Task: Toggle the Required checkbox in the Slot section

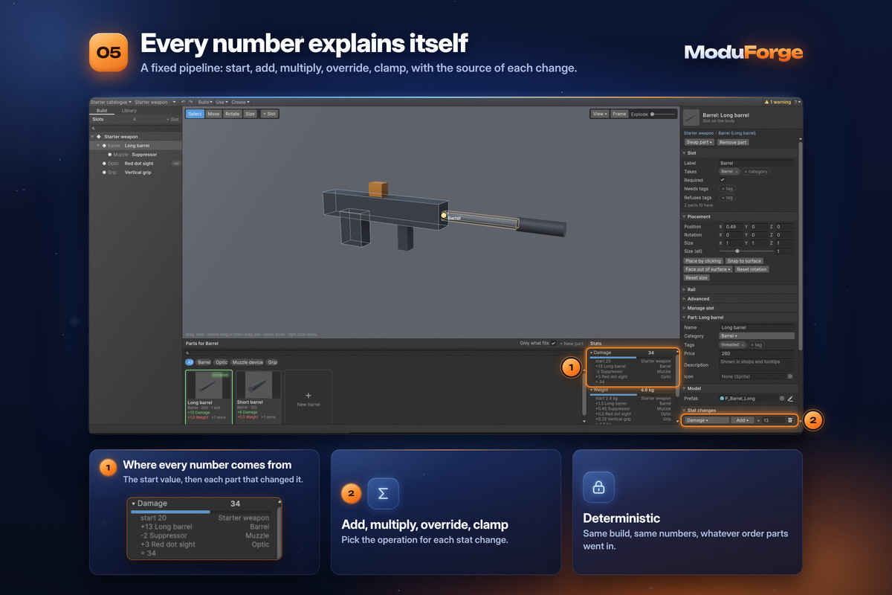Action: [x=723, y=180]
